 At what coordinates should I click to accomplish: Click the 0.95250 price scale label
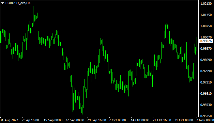pos(206,116)
